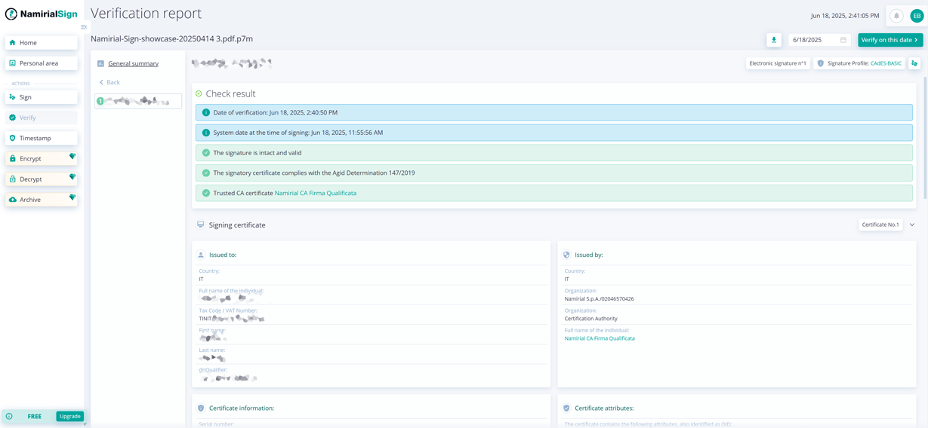Collapse the sidebar with the menu toggle icon
Viewport: 928px width, 428px height.
click(x=84, y=27)
